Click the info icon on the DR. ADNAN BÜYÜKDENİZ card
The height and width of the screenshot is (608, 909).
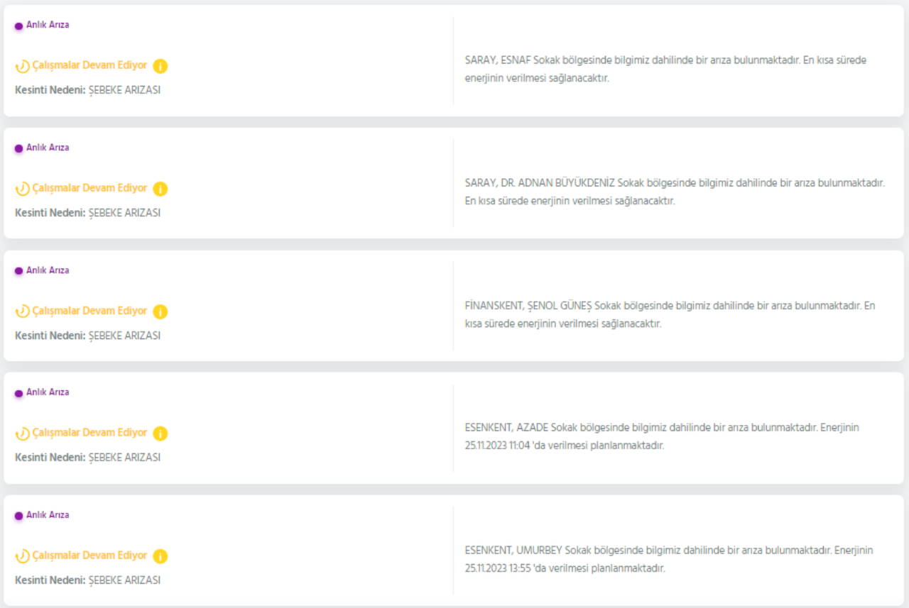coord(160,189)
